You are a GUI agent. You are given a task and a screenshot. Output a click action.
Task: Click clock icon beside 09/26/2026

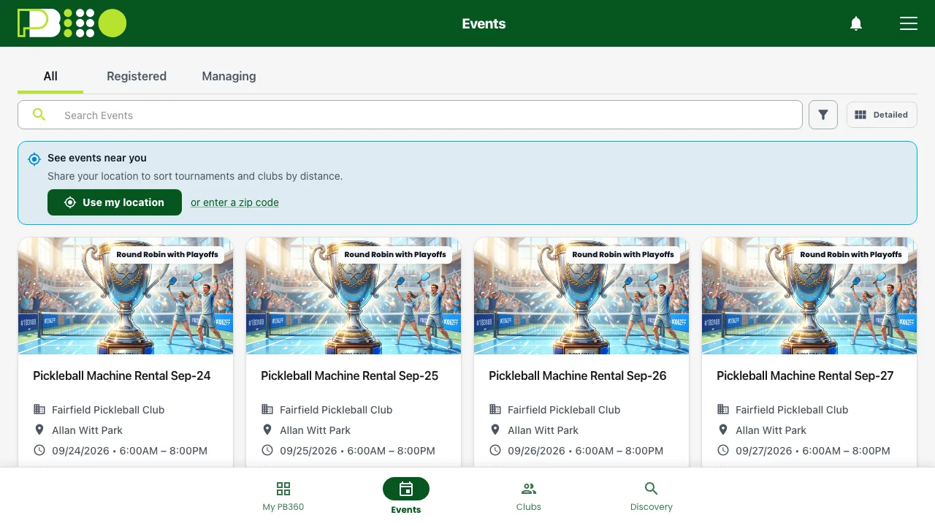(495, 450)
